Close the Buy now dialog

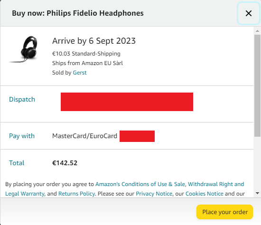(x=249, y=13)
